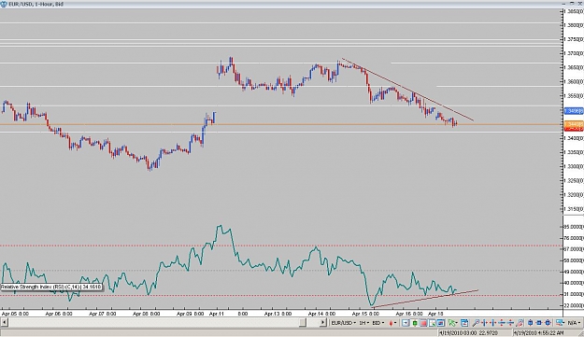Select the descending trend line on price chart
584x337 pixels.
407,90
